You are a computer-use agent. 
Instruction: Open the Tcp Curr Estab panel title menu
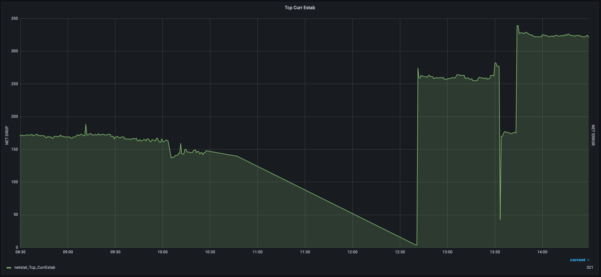[300, 8]
